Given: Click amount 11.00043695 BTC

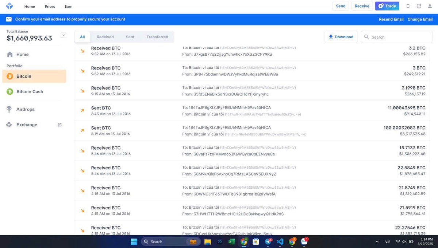Looking at the screenshot, I should [407, 108].
